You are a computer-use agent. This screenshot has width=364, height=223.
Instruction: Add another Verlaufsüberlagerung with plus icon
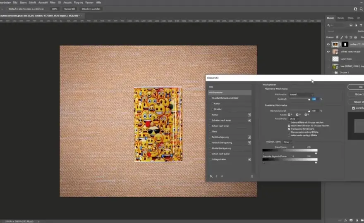[x=249, y=142]
